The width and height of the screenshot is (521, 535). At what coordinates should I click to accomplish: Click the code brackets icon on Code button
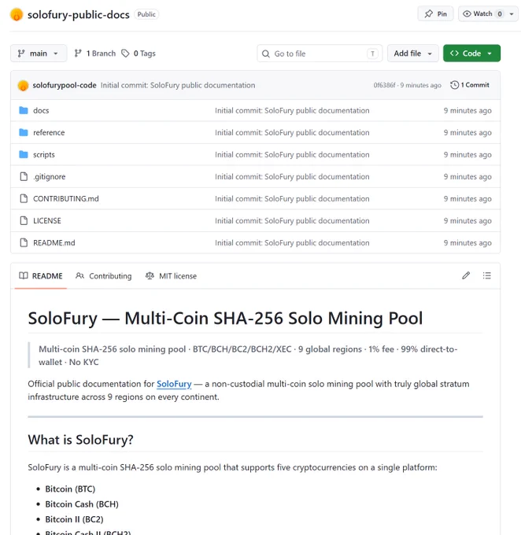click(x=454, y=53)
